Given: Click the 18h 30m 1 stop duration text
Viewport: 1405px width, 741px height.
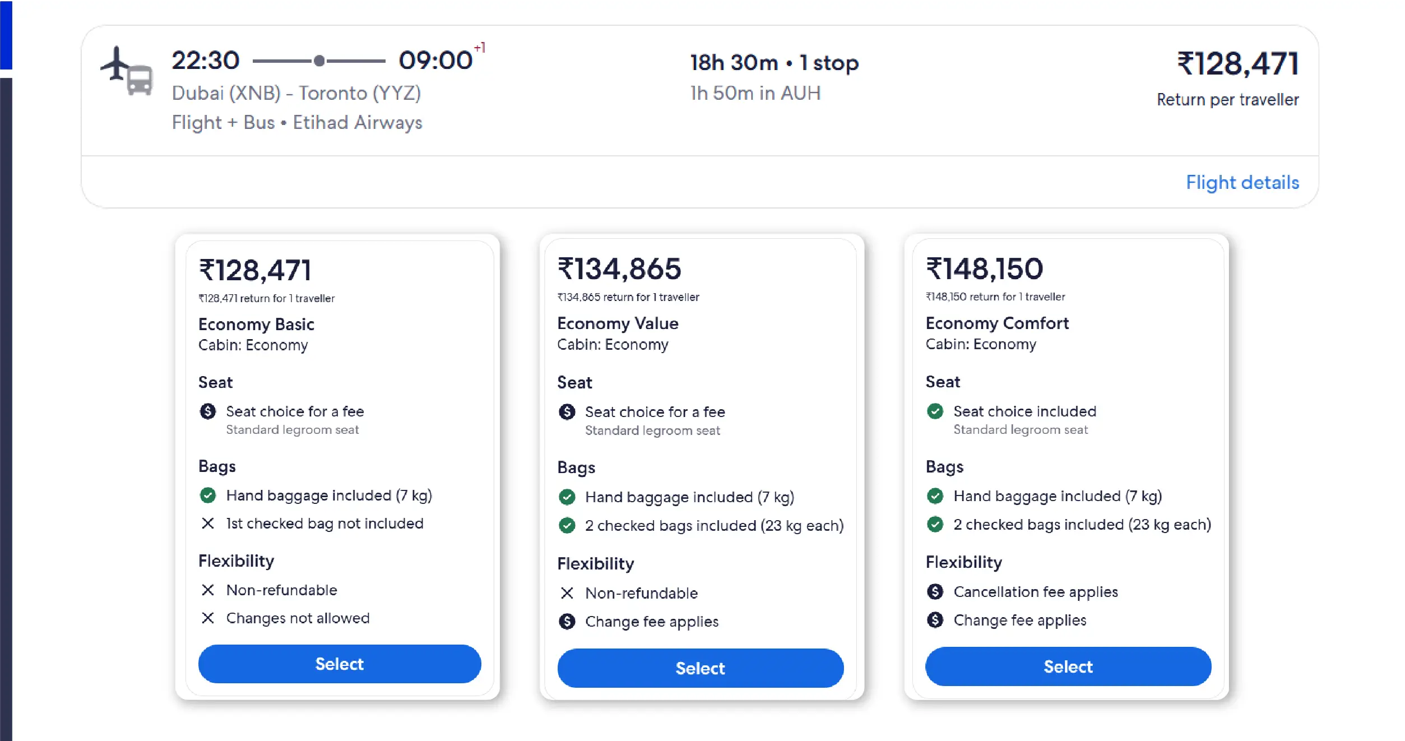Looking at the screenshot, I should (774, 63).
